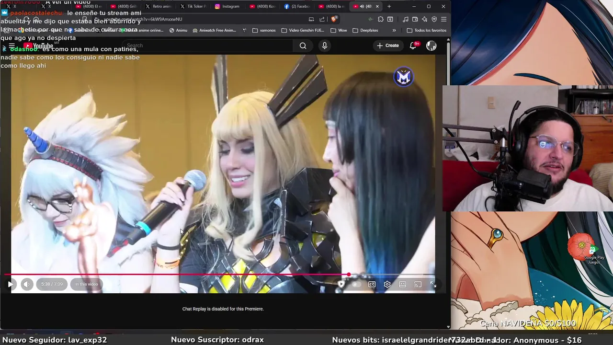Screen dimensions: 613x345
Task: Click the toolbar icon right of Extensions
Action: click(x=390, y=19)
